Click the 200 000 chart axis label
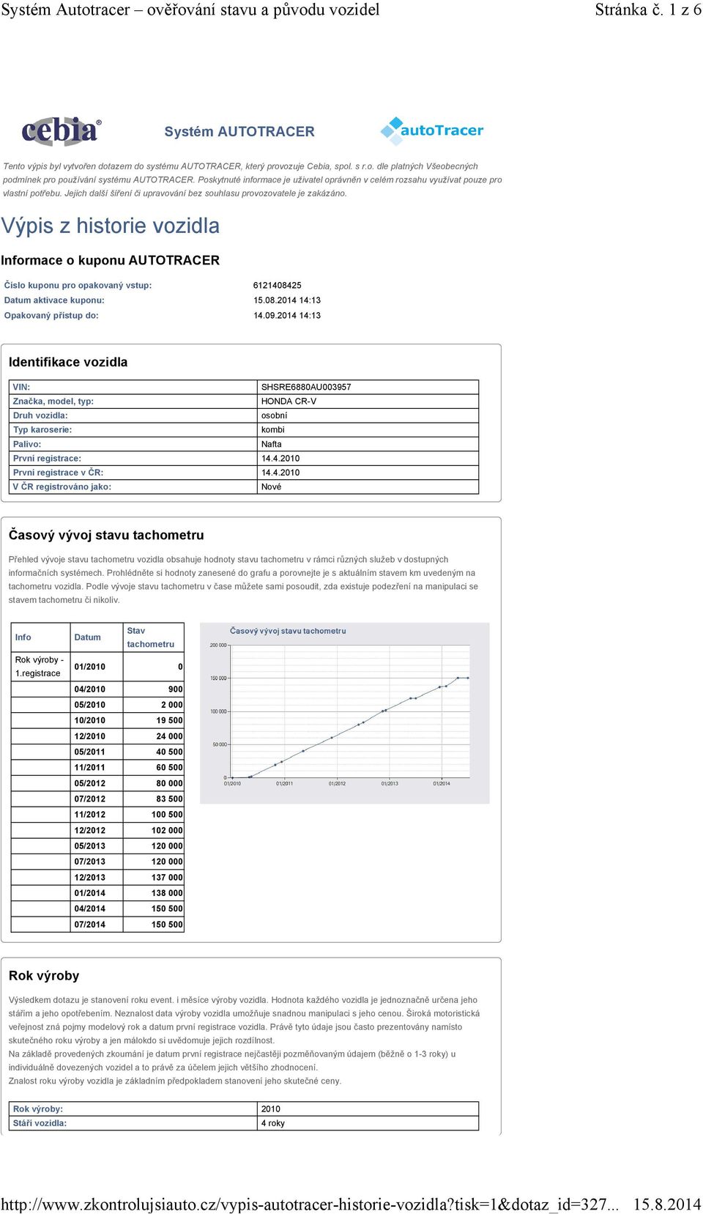This screenshot has height=1214, width=703. coord(218,645)
